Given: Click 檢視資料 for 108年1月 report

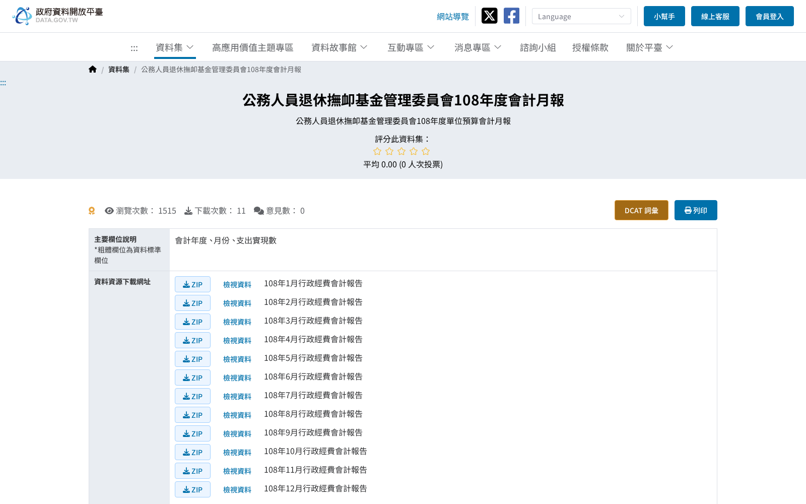Looking at the screenshot, I should [237, 285].
